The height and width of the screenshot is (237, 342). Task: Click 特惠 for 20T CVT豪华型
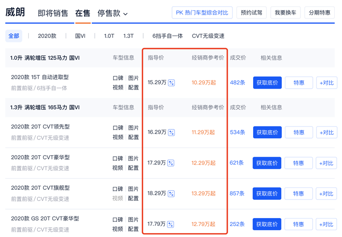[x=299, y=163]
